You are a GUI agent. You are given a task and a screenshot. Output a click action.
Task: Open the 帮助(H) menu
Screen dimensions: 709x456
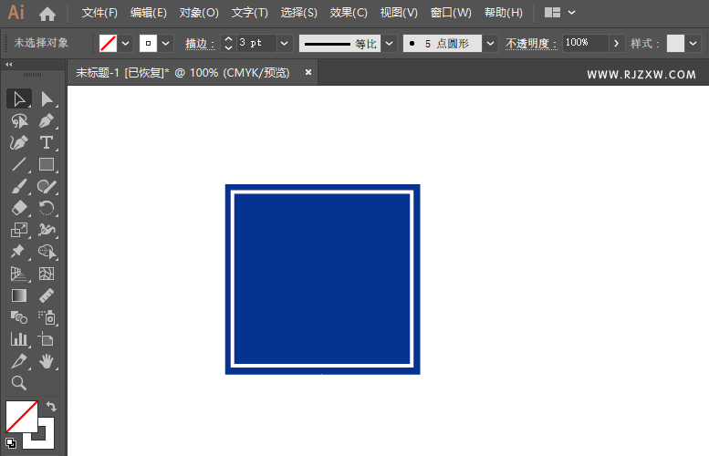(504, 13)
